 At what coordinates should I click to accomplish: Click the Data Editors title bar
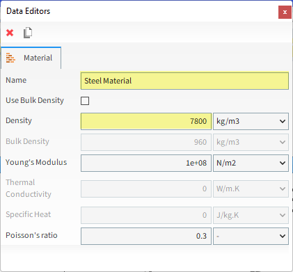139,11
